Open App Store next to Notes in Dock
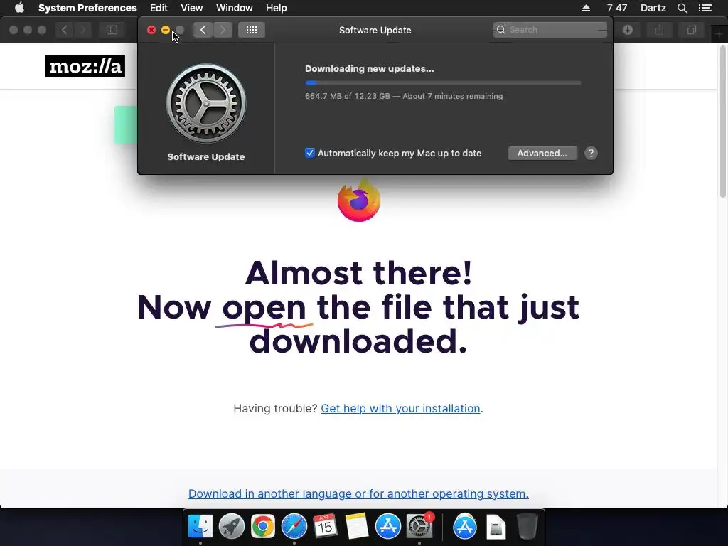This screenshot has height=546, width=728. (x=388, y=527)
